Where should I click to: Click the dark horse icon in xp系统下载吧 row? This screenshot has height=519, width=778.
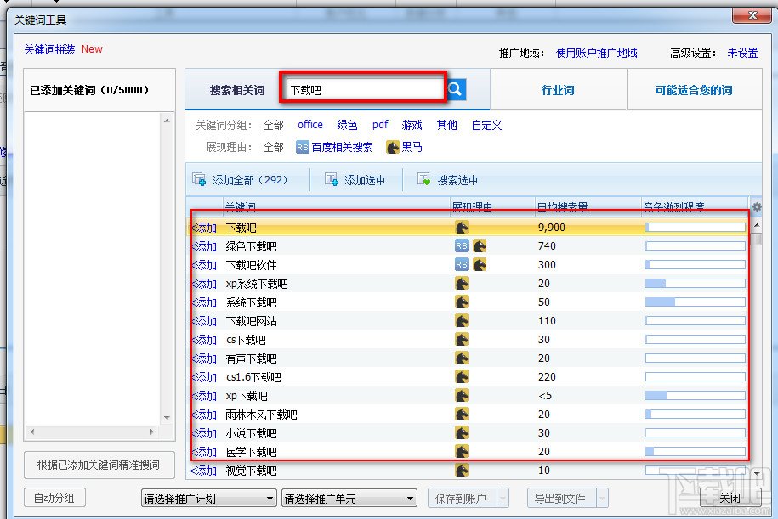click(462, 284)
